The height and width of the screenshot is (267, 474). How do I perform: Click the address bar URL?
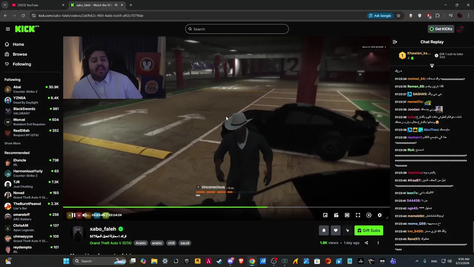[x=91, y=16]
